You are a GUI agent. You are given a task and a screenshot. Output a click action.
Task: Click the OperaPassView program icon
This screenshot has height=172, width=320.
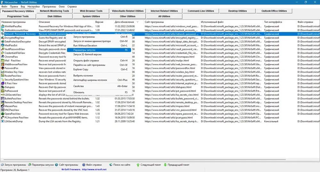(3, 114)
